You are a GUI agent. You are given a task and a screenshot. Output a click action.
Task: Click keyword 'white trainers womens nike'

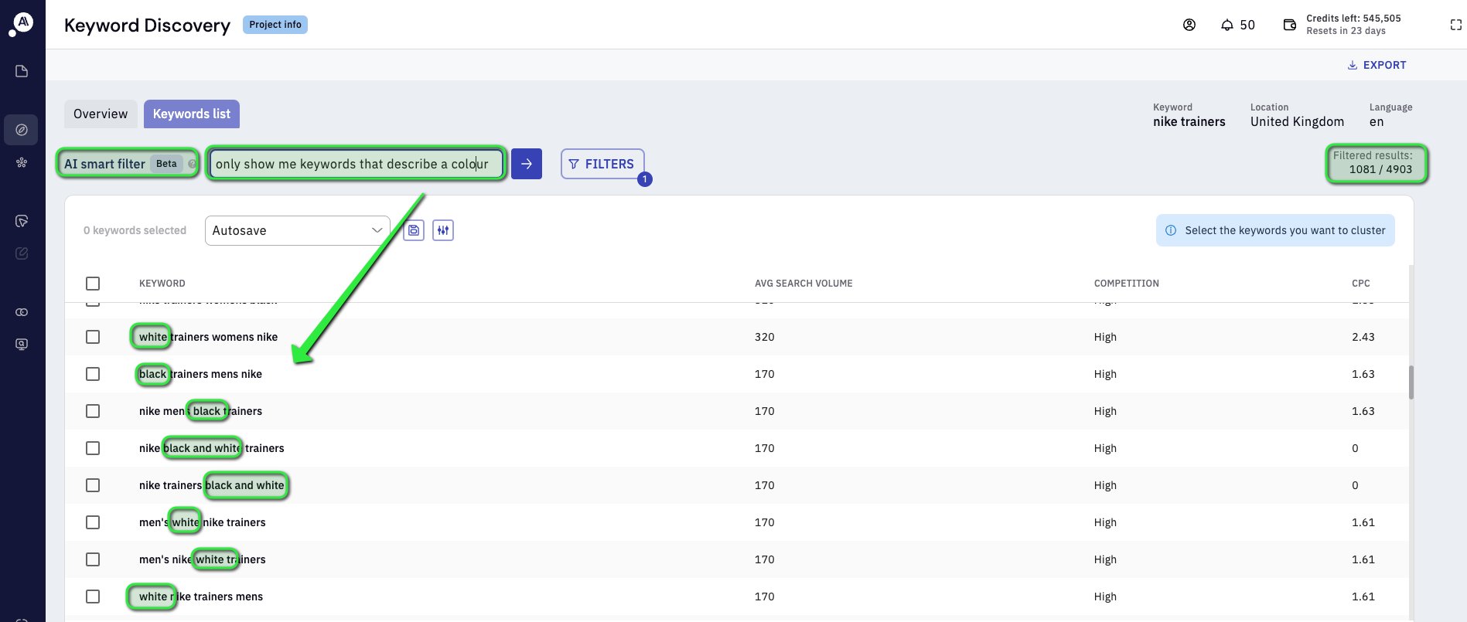click(209, 337)
